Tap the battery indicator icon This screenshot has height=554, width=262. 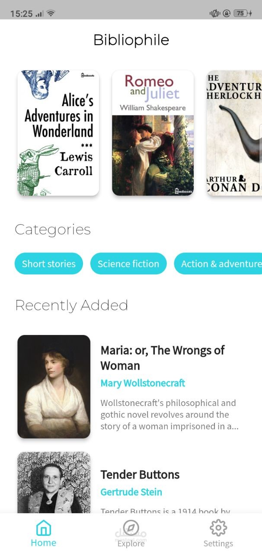(242, 13)
